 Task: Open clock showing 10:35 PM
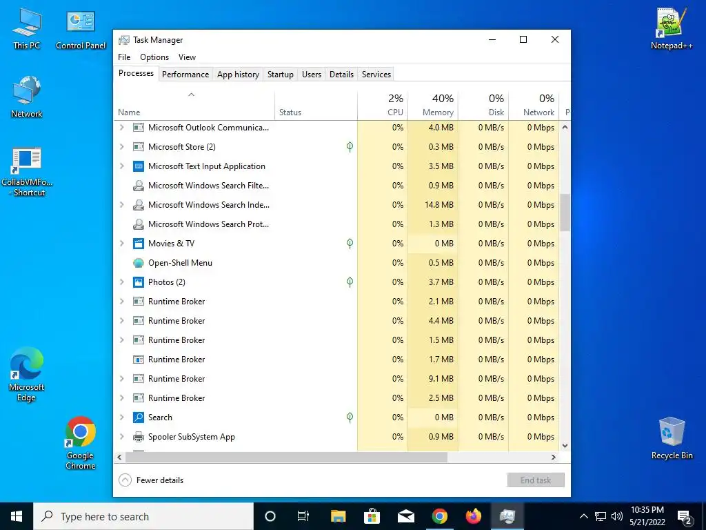647,516
